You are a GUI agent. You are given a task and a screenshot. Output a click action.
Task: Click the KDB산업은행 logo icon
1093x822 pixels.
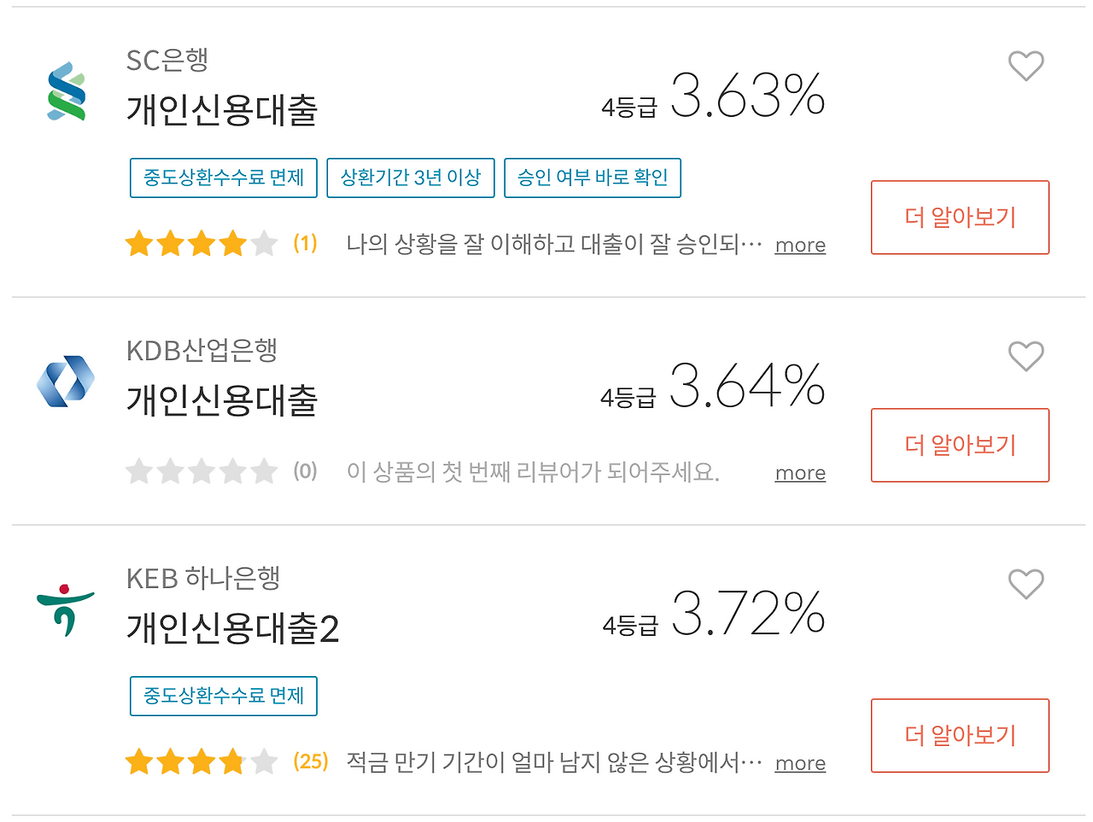(x=66, y=382)
